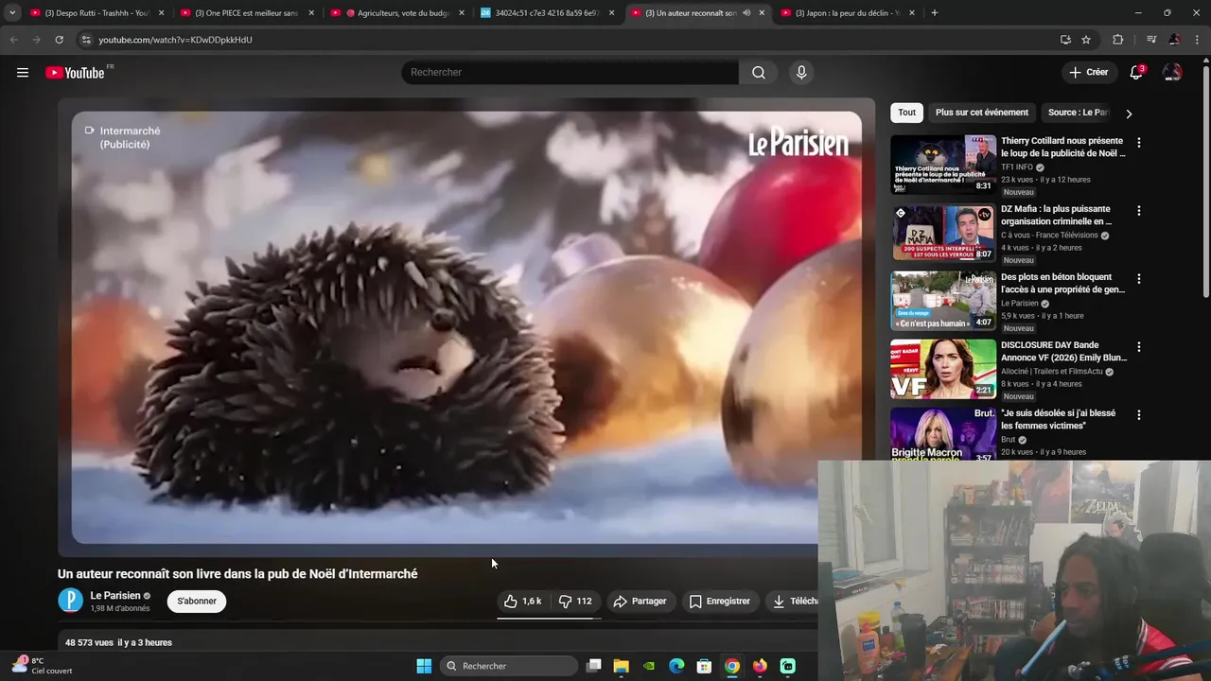Open Microsoft Store from taskbar

[704, 666]
